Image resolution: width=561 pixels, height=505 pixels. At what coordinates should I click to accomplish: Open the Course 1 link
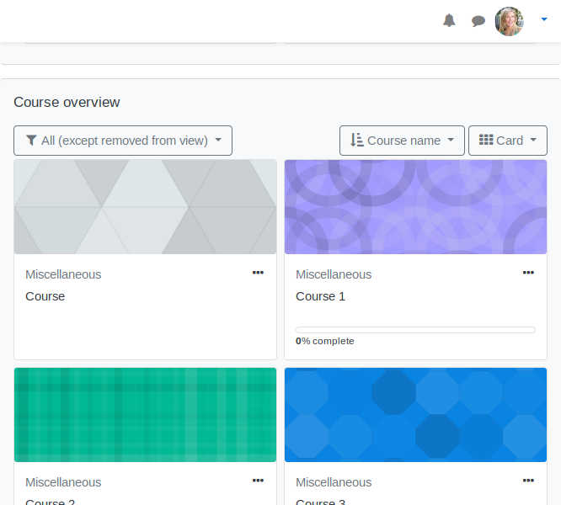tap(320, 296)
